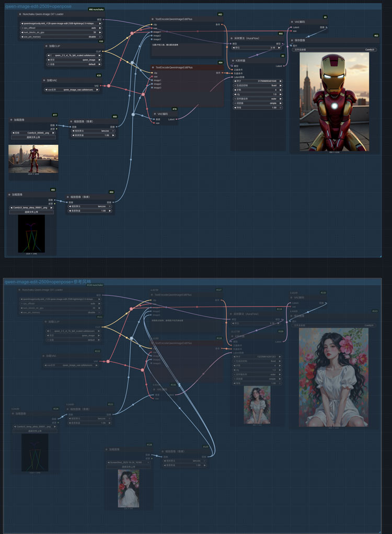Click the collapse dot on 保存图像 node #60

coord(292,40)
